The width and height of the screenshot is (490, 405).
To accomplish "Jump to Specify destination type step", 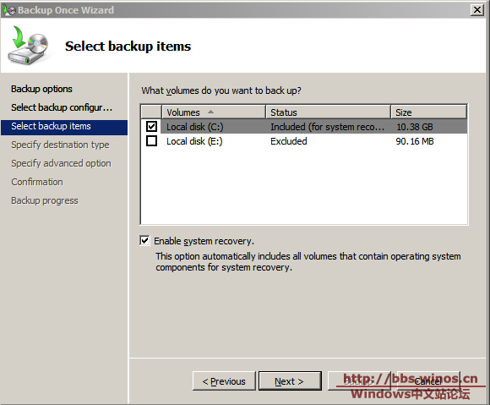I will point(60,145).
